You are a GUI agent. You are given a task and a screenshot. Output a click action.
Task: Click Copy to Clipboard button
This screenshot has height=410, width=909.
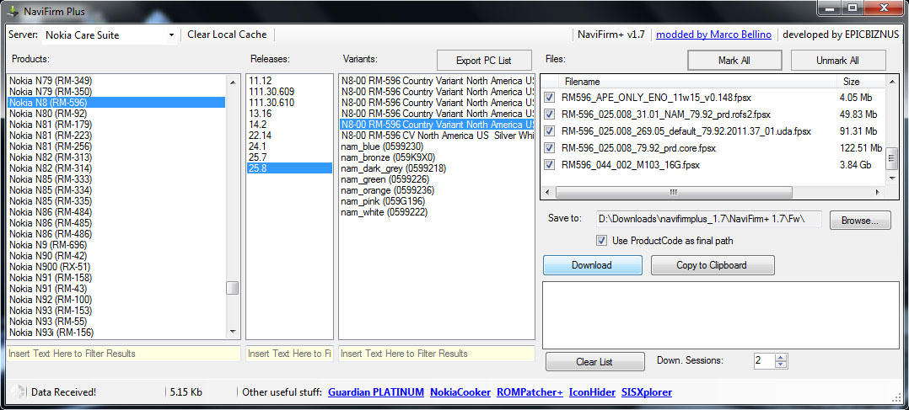tap(713, 265)
